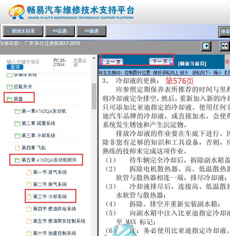
Task: Click 折叠全部 to collapse the tree
Action: coord(80,63)
